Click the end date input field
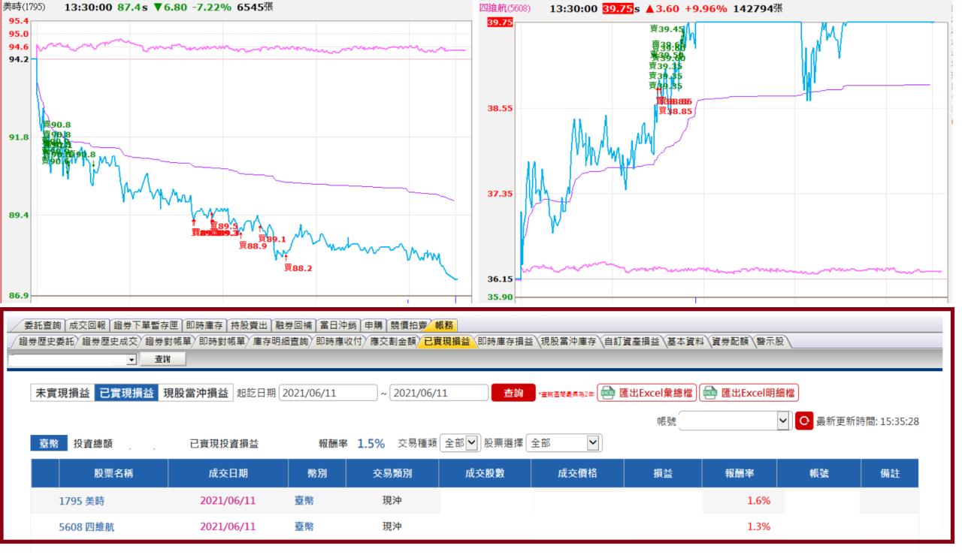This screenshot has height=558, width=962. coord(439,393)
